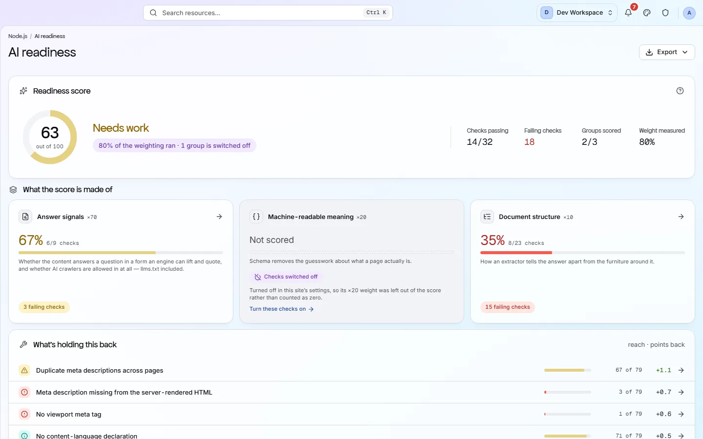Open the Export dropdown
Viewport: 703px width, 439px height.
pos(667,52)
